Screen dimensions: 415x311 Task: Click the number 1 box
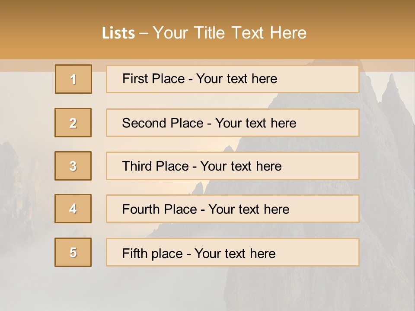tap(73, 79)
